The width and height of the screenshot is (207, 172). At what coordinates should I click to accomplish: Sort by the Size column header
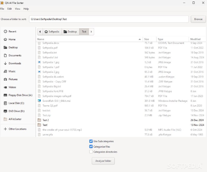(150, 39)
